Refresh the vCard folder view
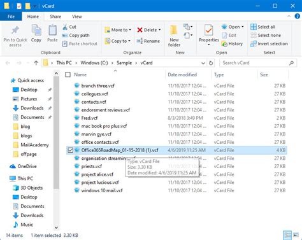This screenshot has width=302, height=240. pos(211,63)
